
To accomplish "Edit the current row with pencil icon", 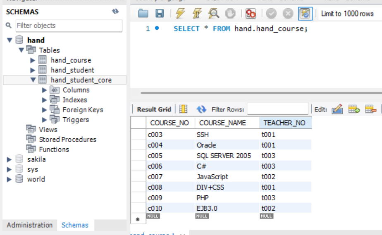I will 337,109.
